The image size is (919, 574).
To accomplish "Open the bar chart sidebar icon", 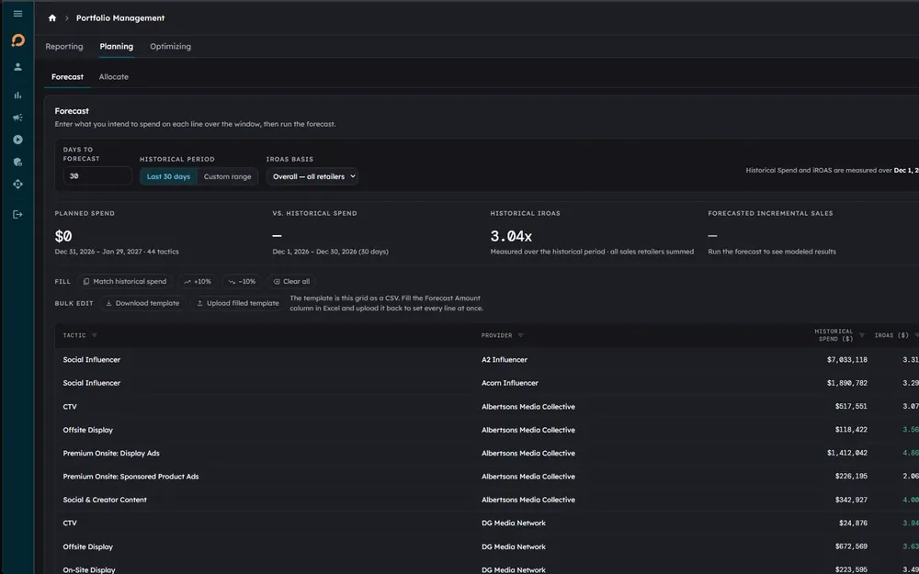I will click(17, 95).
